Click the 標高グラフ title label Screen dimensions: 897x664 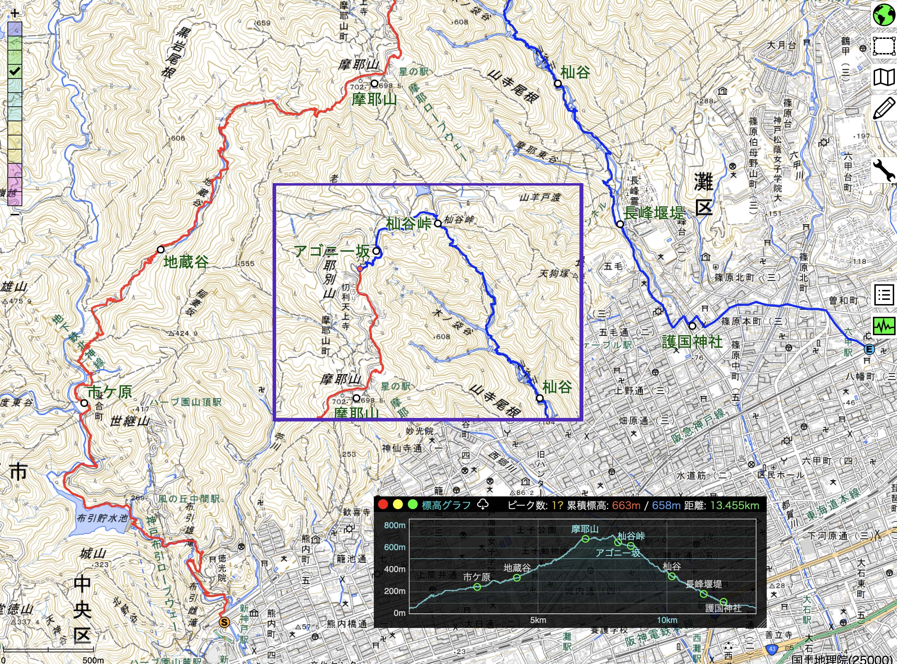click(x=446, y=505)
